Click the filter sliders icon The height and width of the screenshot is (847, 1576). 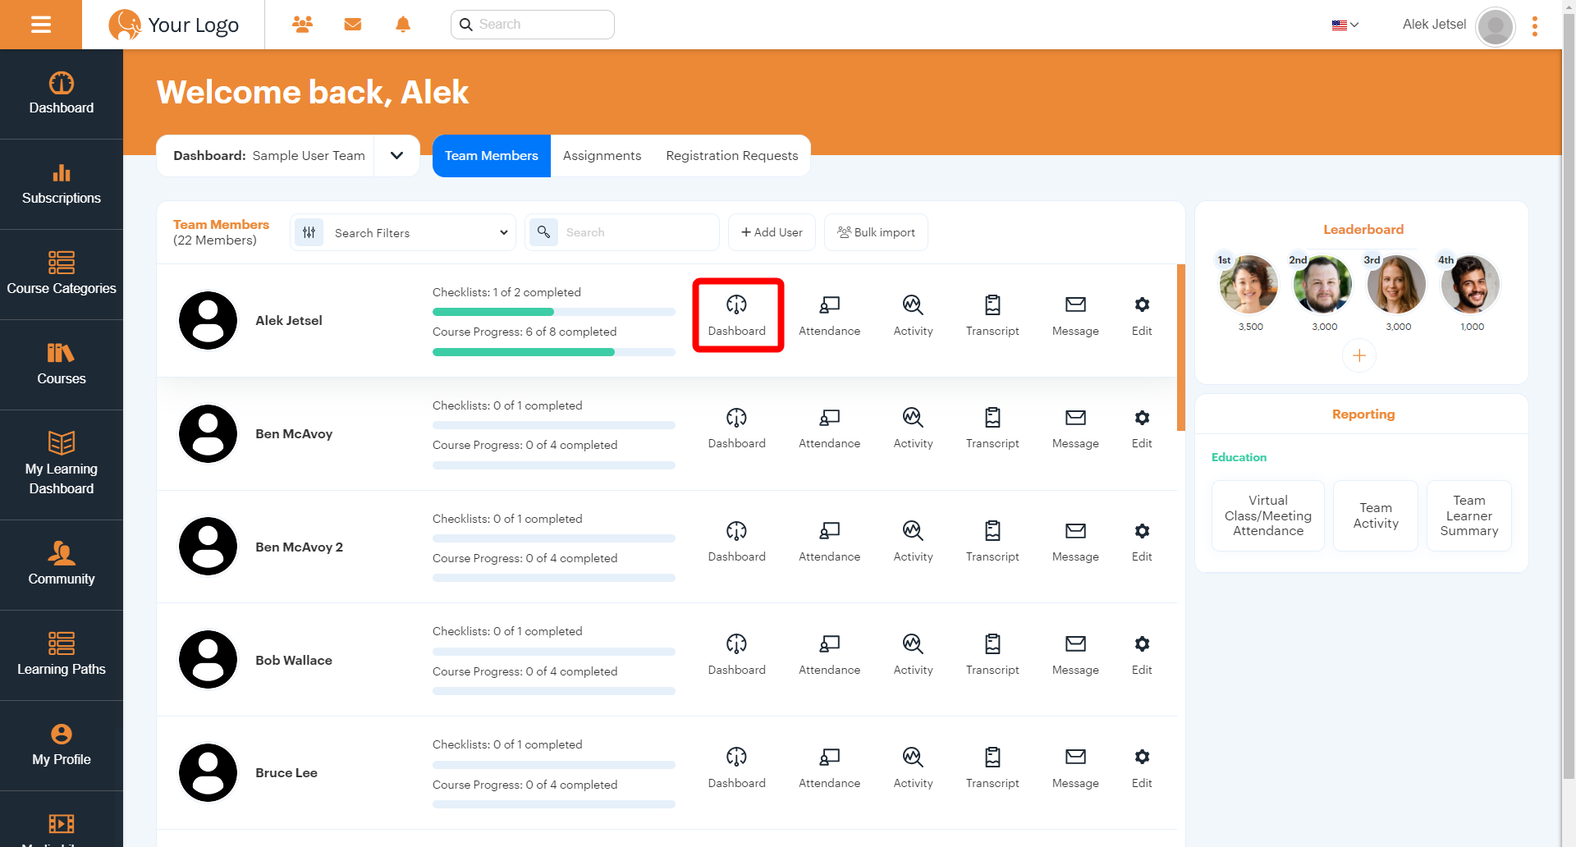click(309, 232)
